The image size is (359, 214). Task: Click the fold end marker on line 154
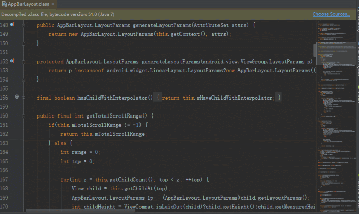pos(24,80)
